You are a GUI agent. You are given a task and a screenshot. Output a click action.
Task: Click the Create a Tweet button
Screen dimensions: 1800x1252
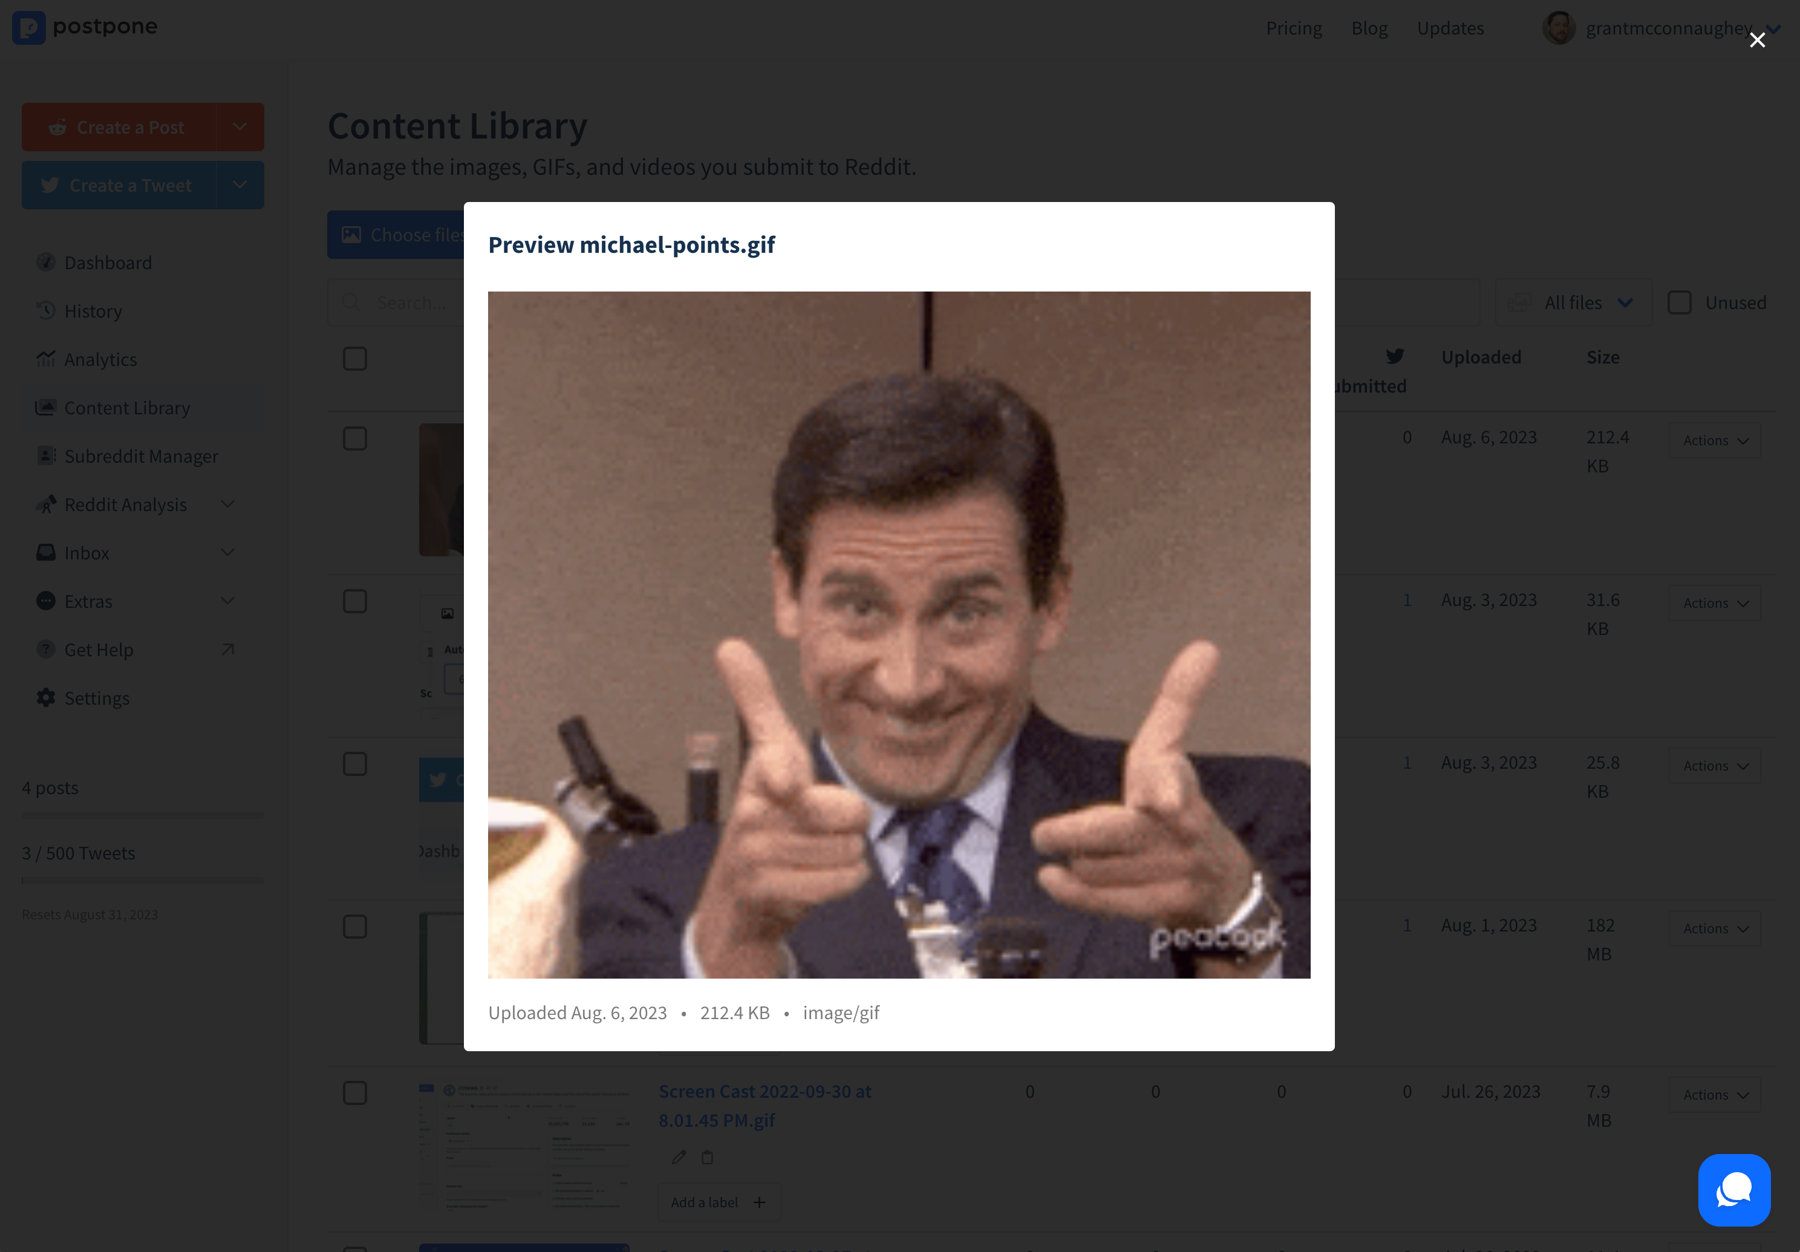(119, 185)
